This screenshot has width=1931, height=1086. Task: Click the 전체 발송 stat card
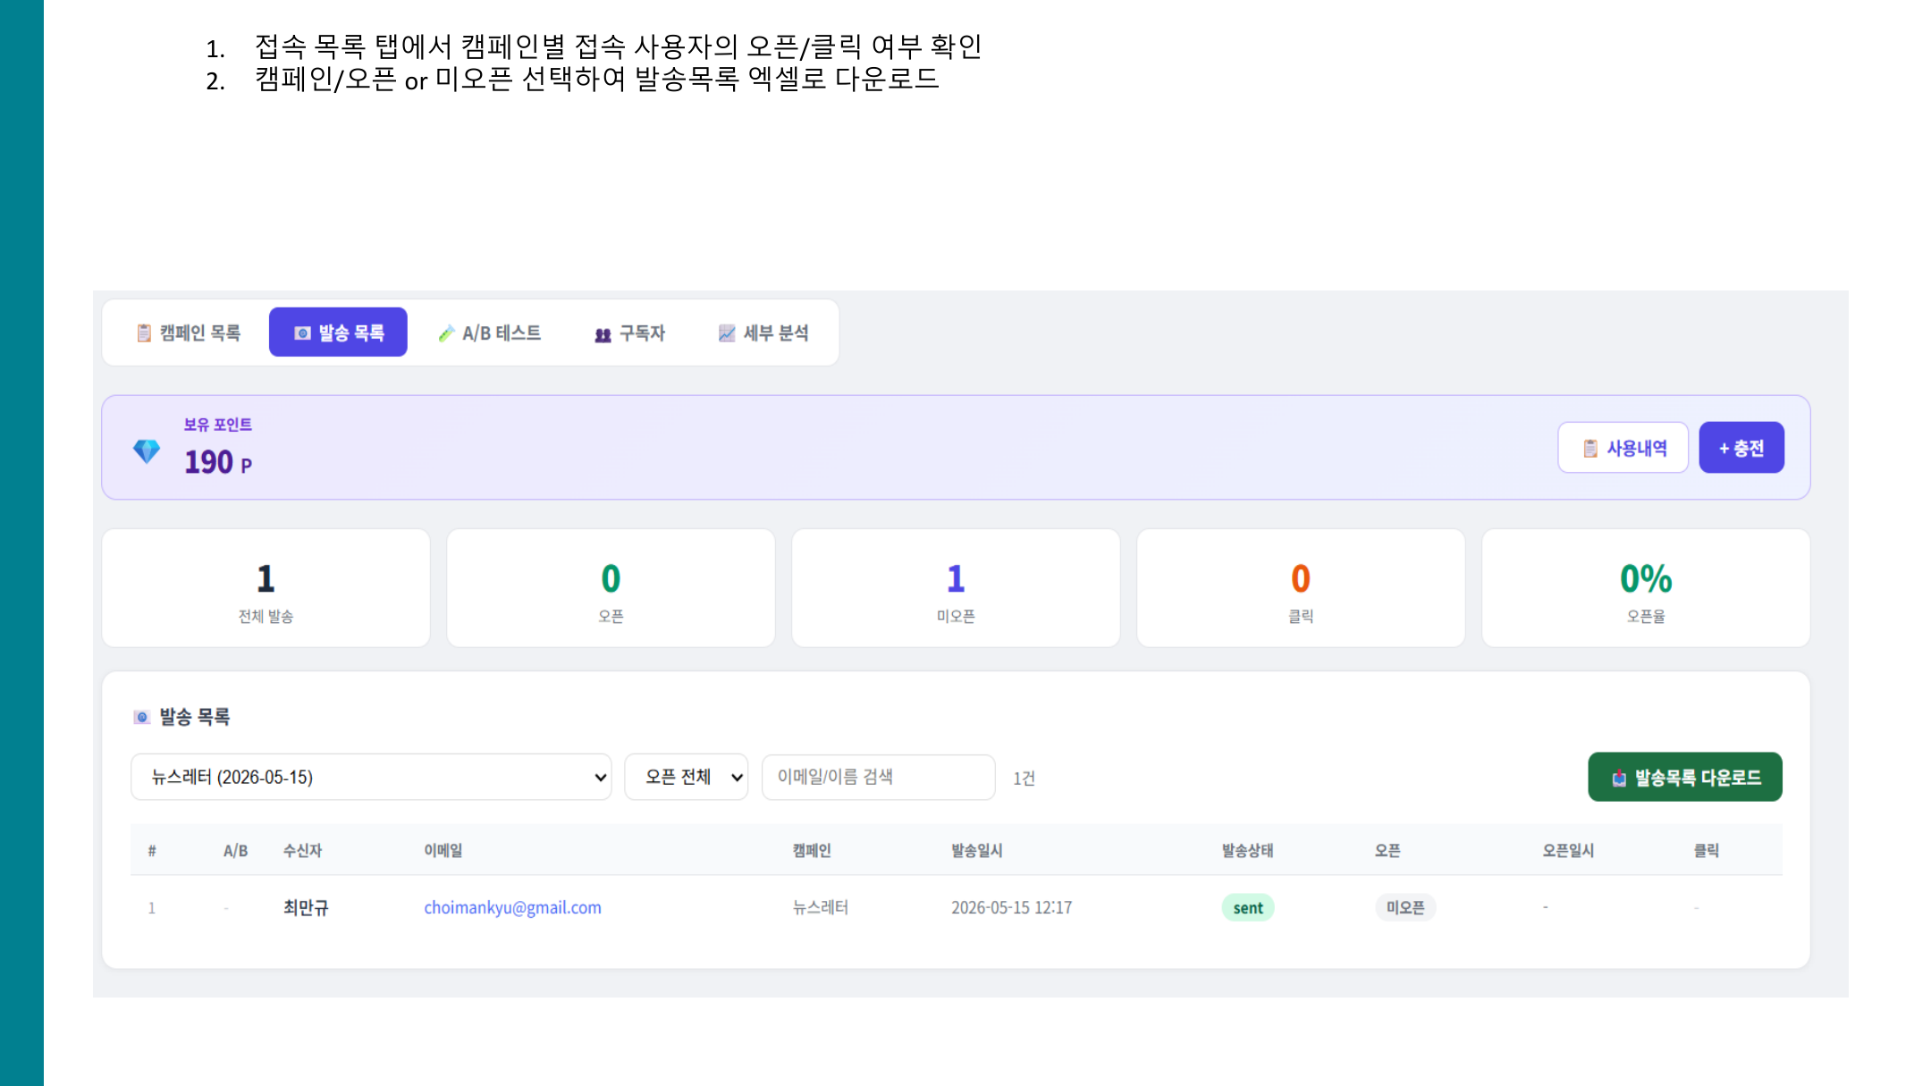click(x=266, y=587)
